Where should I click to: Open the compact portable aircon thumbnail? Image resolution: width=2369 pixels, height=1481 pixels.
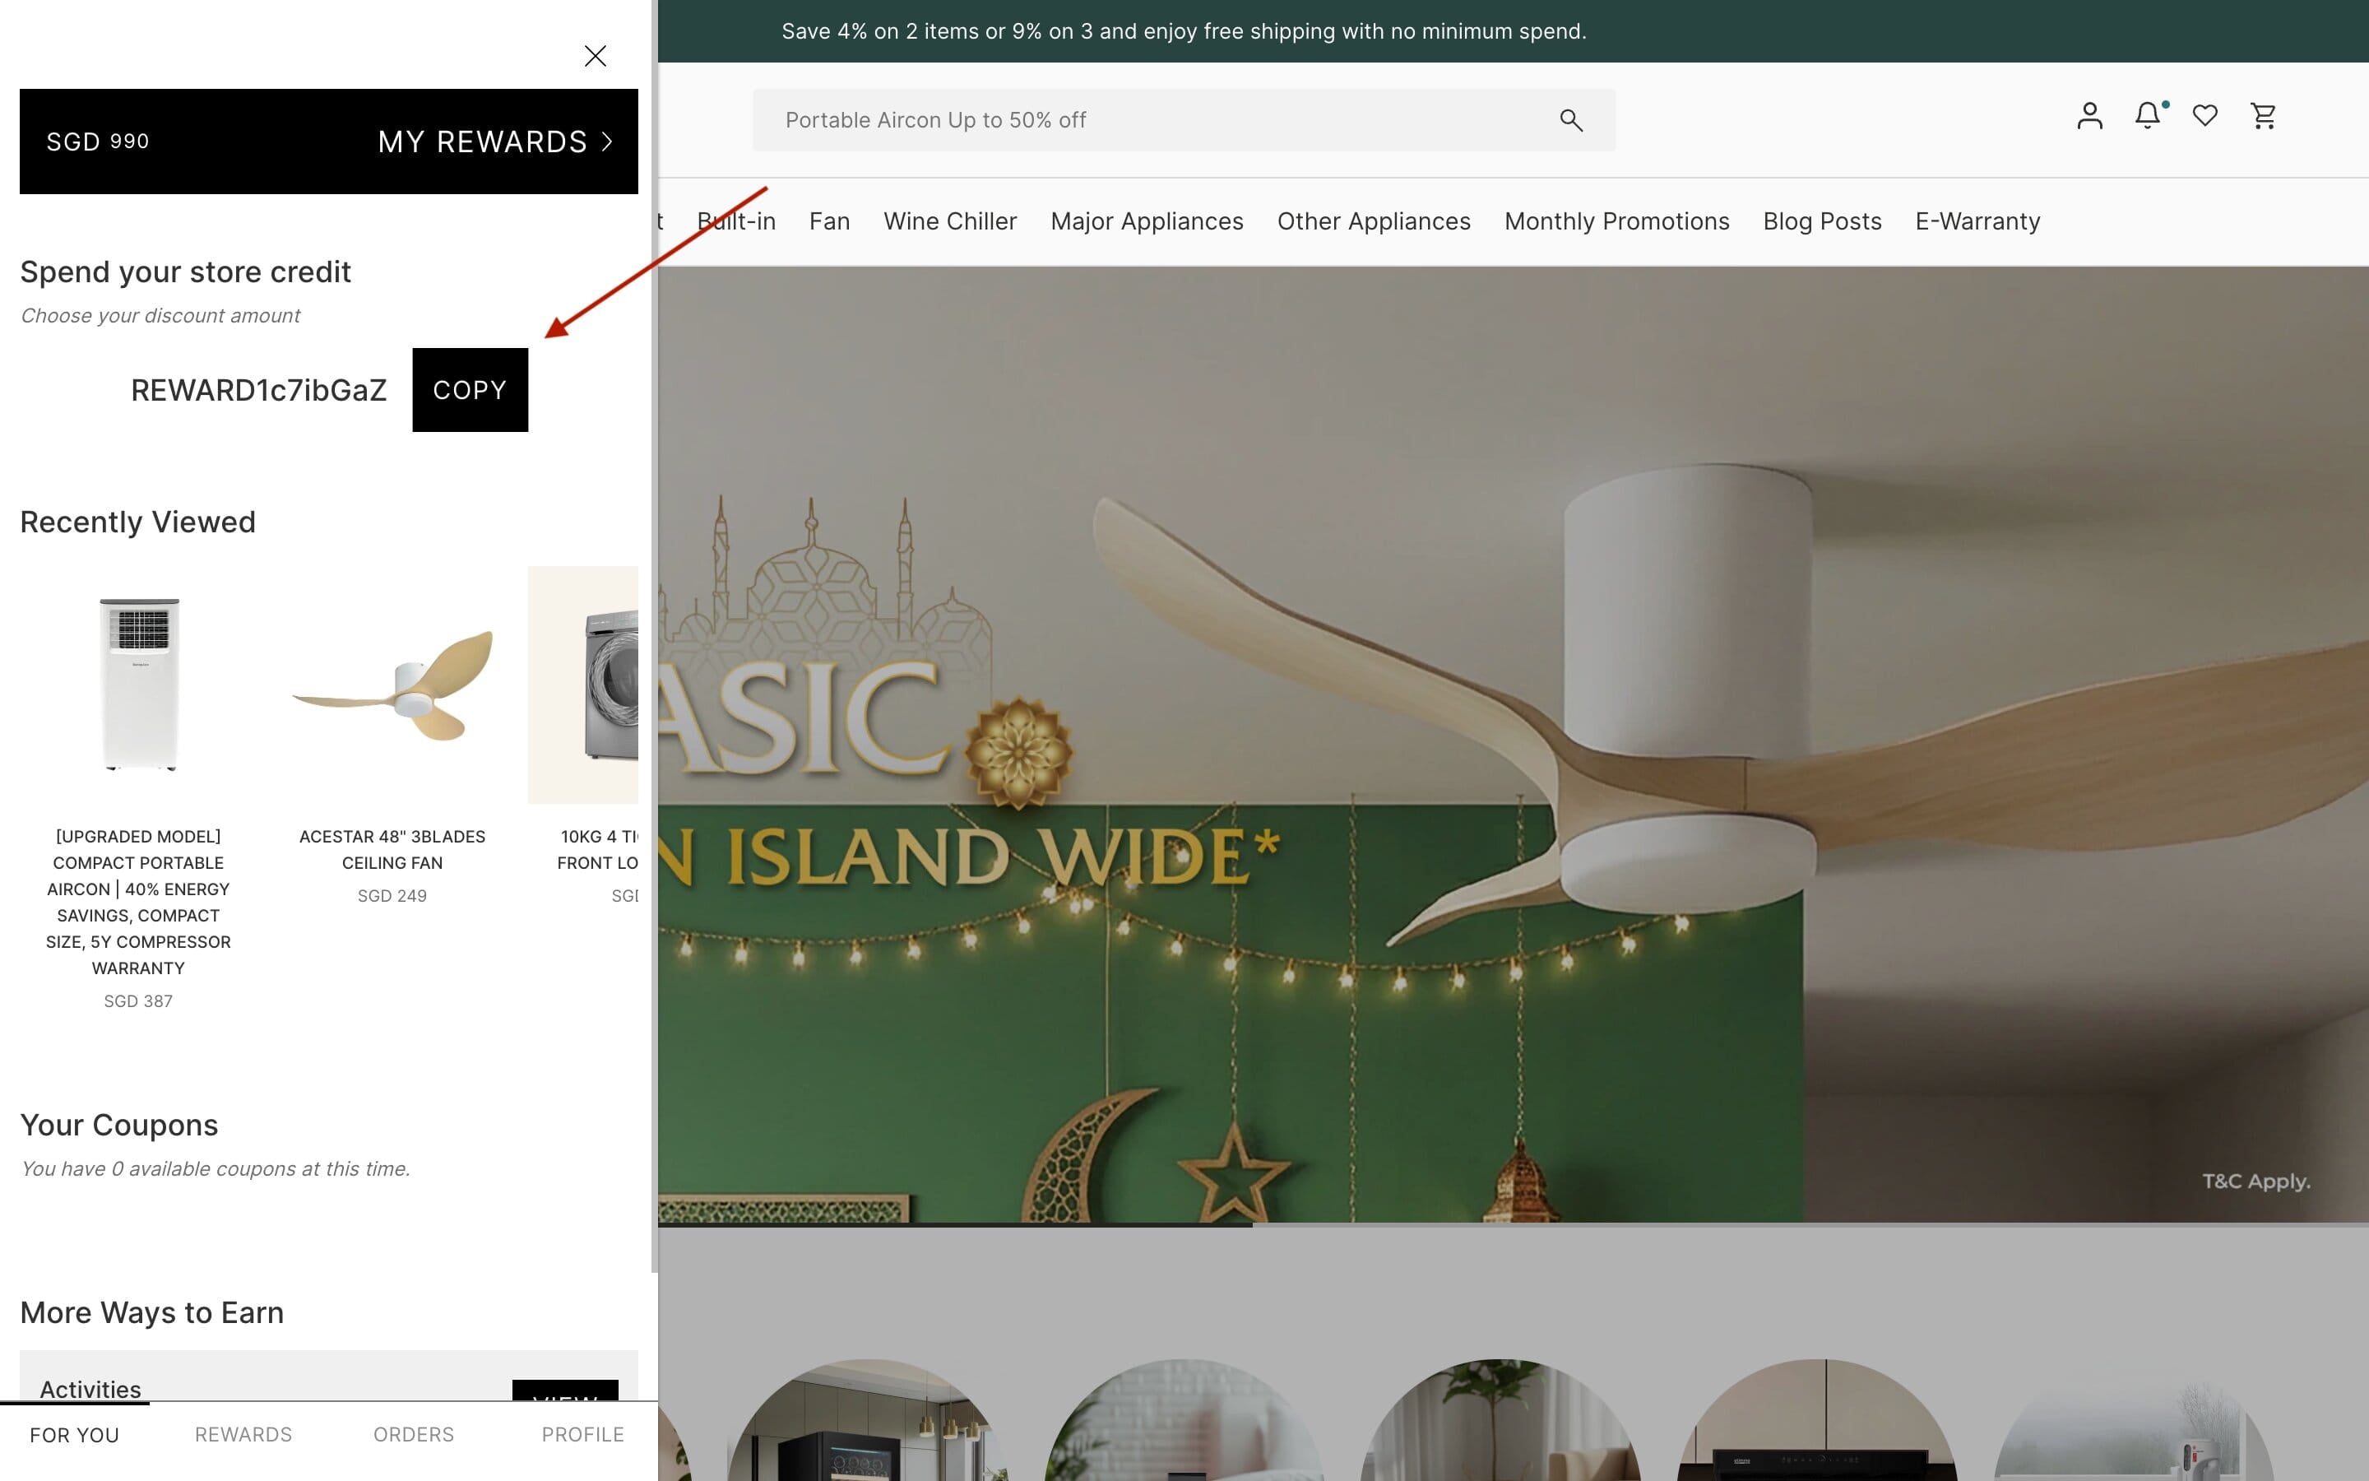pos(139,685)
